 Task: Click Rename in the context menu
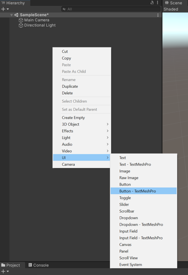[82, 80]
